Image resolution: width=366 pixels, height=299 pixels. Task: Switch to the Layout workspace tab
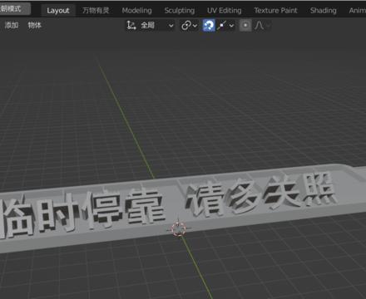coord(58,11)
